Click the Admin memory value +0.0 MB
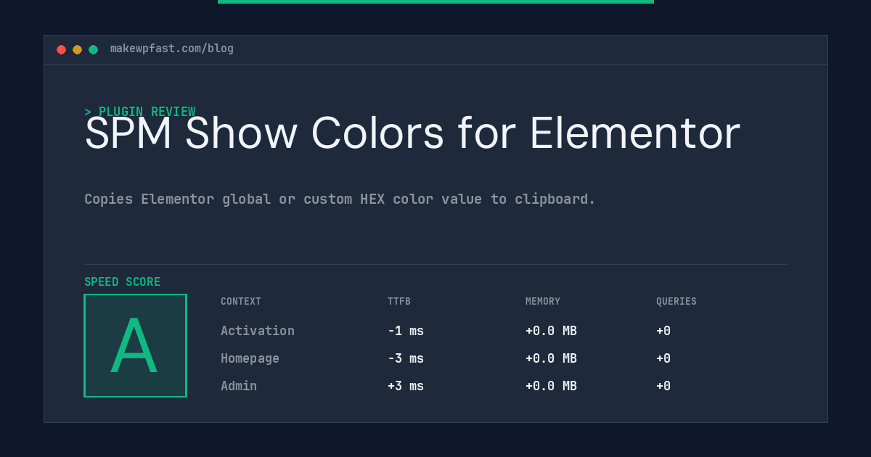 tap(551, 386)
